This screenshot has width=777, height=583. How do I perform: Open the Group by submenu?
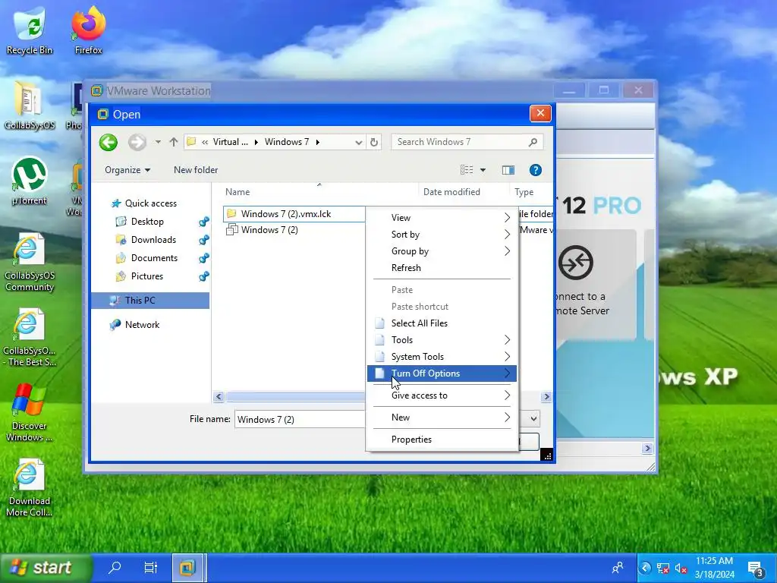(442, 251)
